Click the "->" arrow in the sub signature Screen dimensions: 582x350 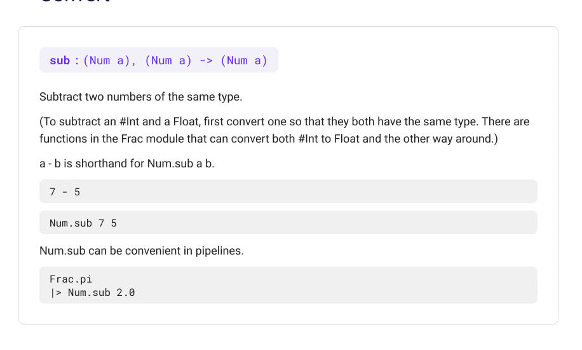(206, 60)
